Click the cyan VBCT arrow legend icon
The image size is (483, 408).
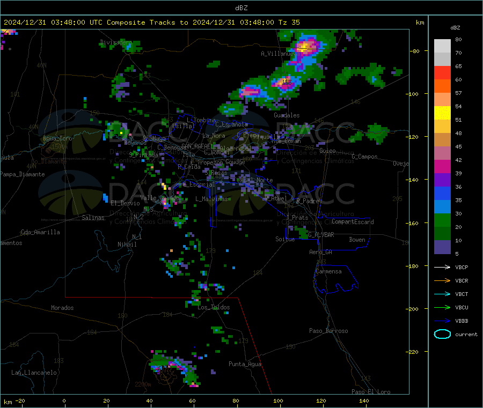[442, 294]
